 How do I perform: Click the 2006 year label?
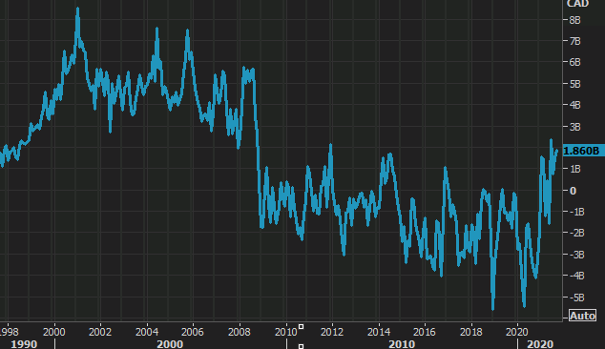click(193, 332)
